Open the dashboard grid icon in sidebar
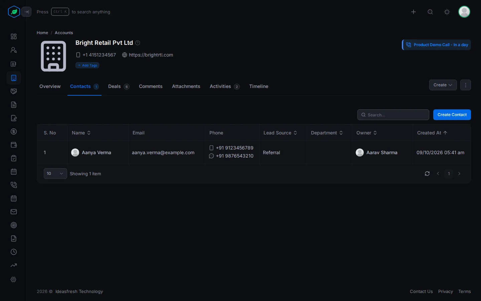481x301 pixels. pyautogui.click(x=14, y=36)
